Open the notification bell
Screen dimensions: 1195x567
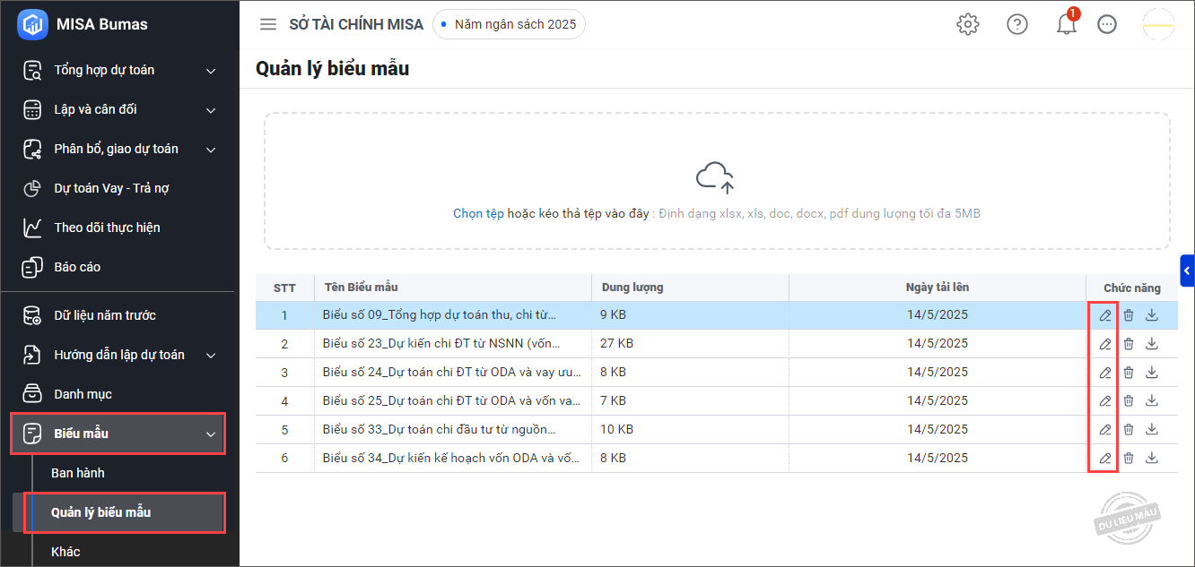pyautogui.click(x=1066, y=25)
